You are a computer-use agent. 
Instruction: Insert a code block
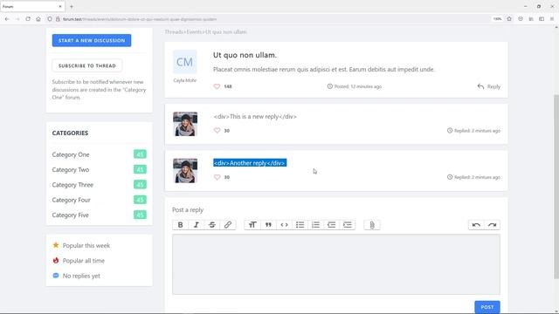click(x=284, y=225)
